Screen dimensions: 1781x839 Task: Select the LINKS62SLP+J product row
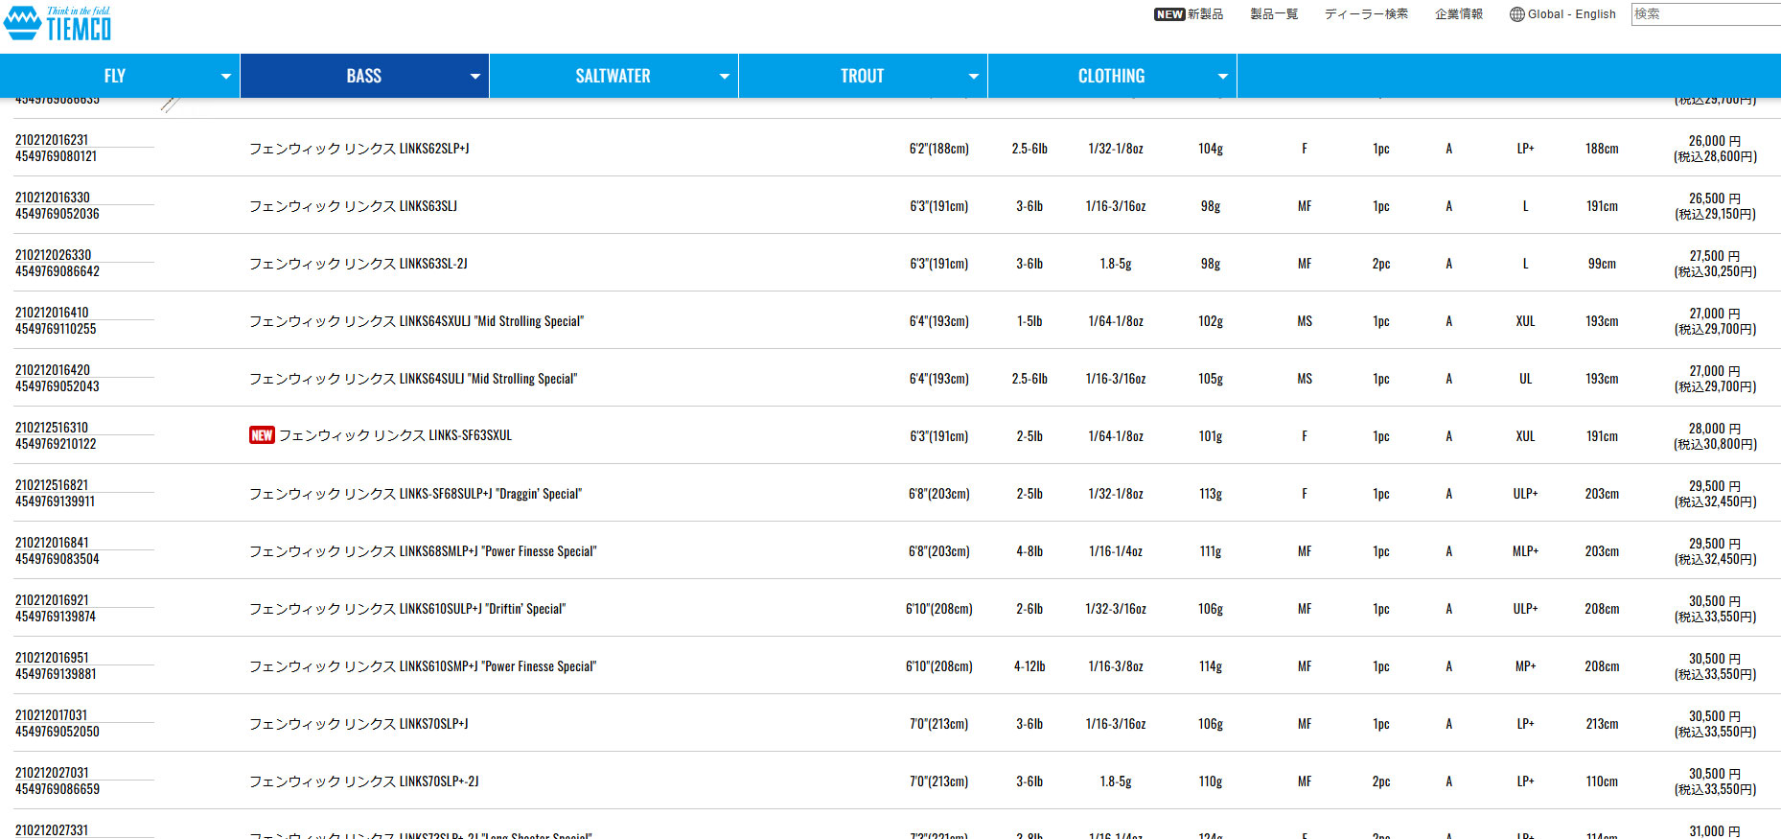tap(359, 149)
